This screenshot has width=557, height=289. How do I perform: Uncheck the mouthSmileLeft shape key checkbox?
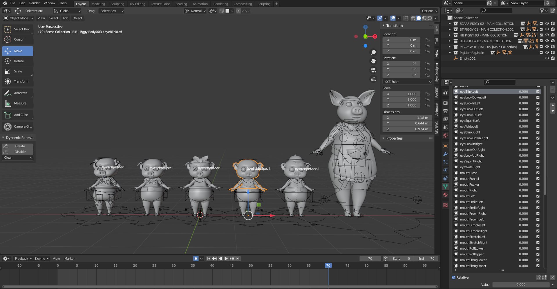pos(538,202)
